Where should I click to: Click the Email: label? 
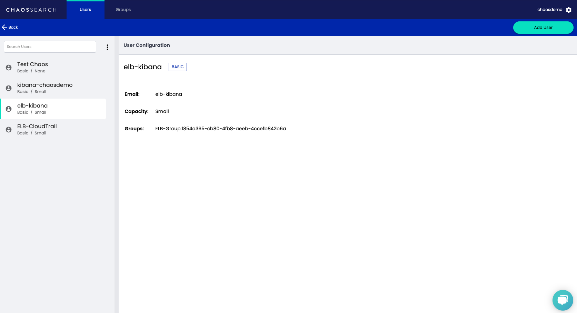132,94
